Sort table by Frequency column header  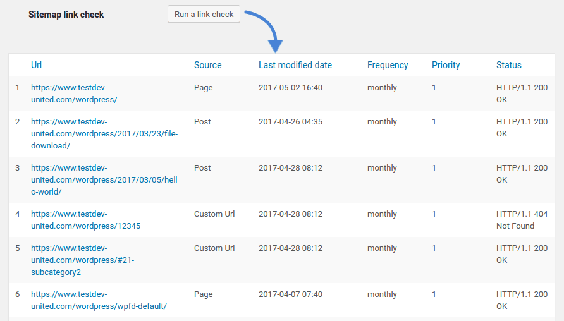point(388,65)
